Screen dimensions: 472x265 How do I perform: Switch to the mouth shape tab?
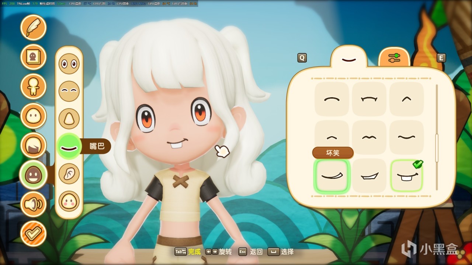pos(349,59)
